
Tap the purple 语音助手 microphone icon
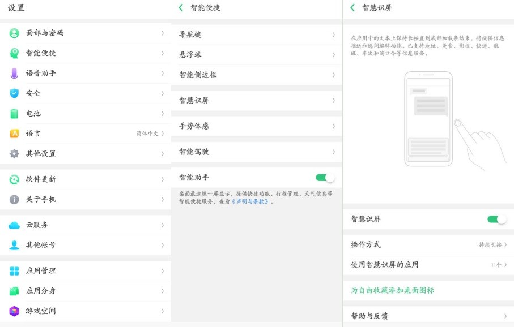click(14, 74)
